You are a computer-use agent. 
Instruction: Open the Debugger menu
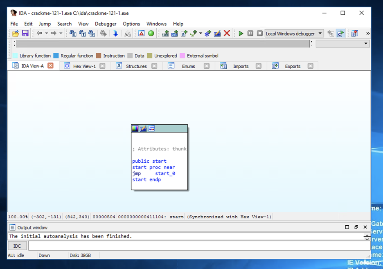pos(106,24)
